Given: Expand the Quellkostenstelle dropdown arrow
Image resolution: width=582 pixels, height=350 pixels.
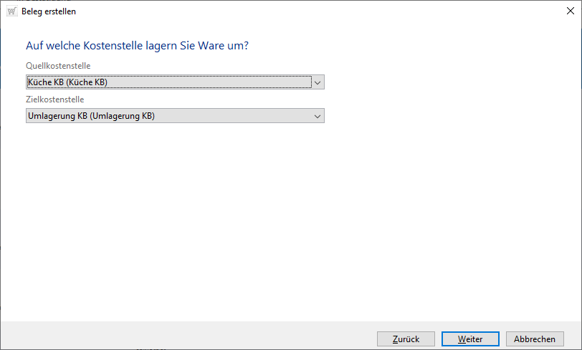Looking at the screenshot, I should click(x=318, y=82).
